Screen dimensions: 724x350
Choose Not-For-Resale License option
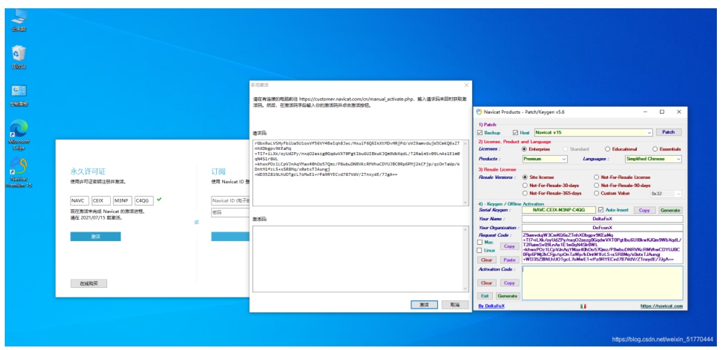[596, 177]
